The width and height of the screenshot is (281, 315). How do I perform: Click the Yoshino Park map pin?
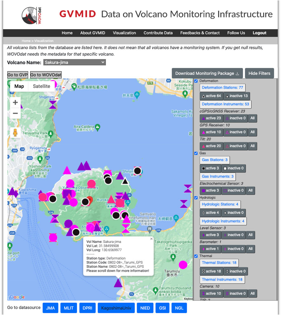pos(40,159)
